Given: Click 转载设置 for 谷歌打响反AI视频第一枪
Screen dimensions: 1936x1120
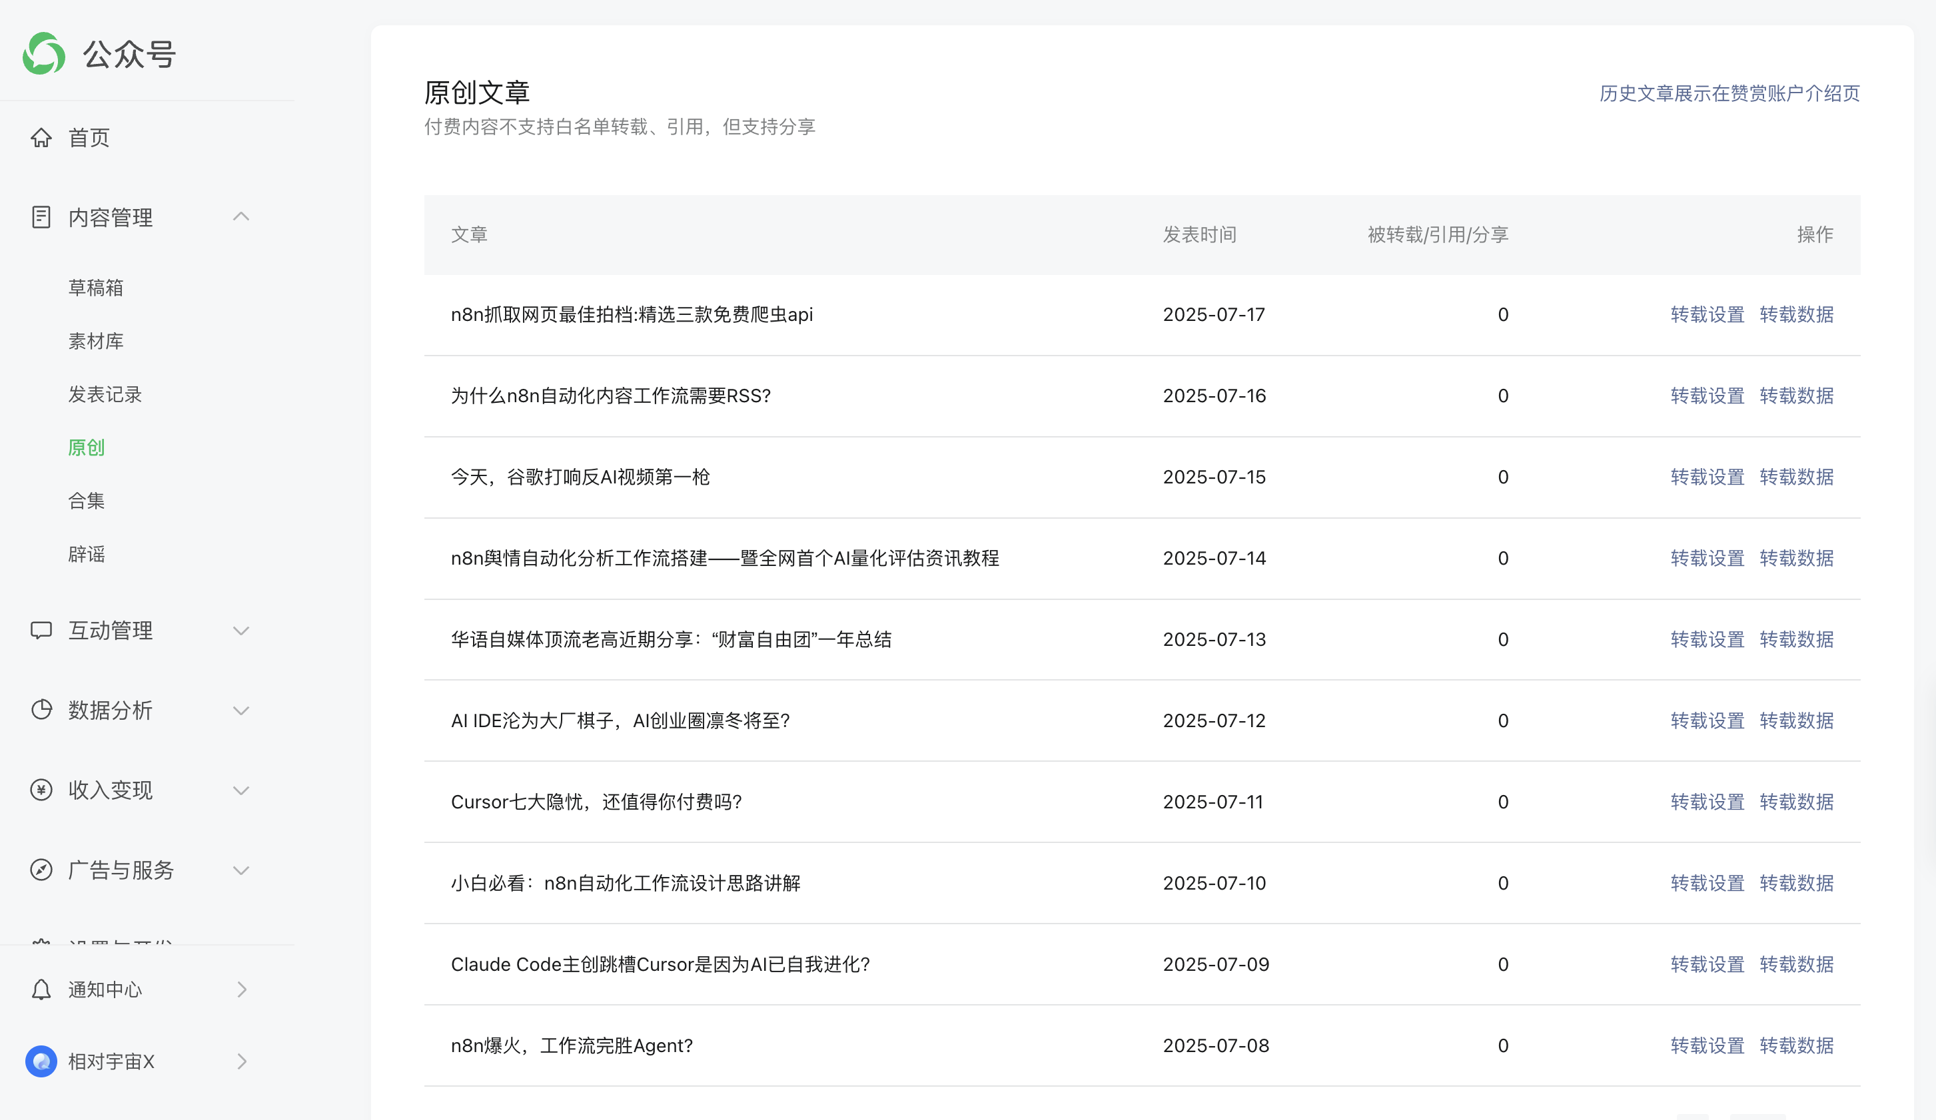Looking at the screenshot, I should (1707, 477).
